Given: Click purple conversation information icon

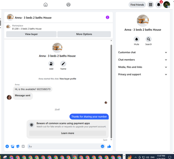Looking at the screenshot, I should [x=108, y=17].
